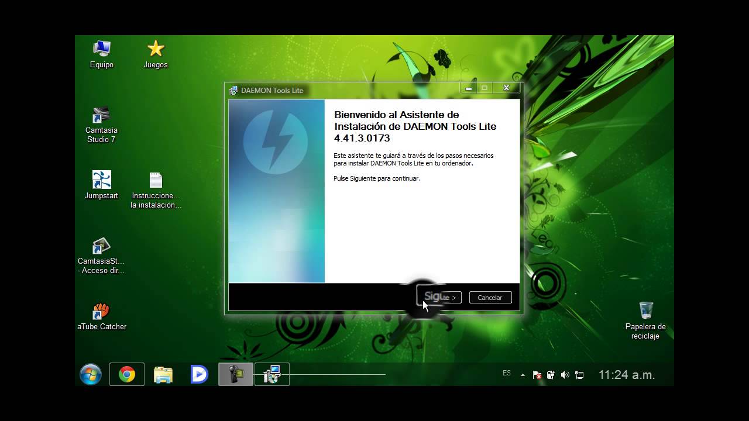Viewport: 749px width, 421px height.
Task: Click the 'Bienvenido al Asistente de' heading
Action: tap(396, 115)
